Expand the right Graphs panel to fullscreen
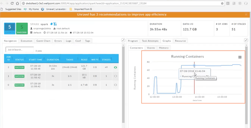 (246, 40)
